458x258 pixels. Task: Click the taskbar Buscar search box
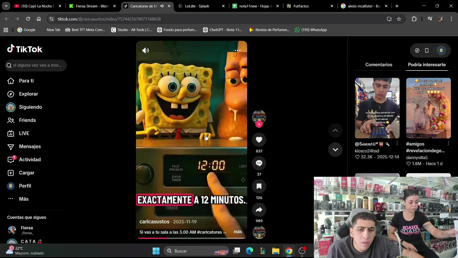coord(197,251)
